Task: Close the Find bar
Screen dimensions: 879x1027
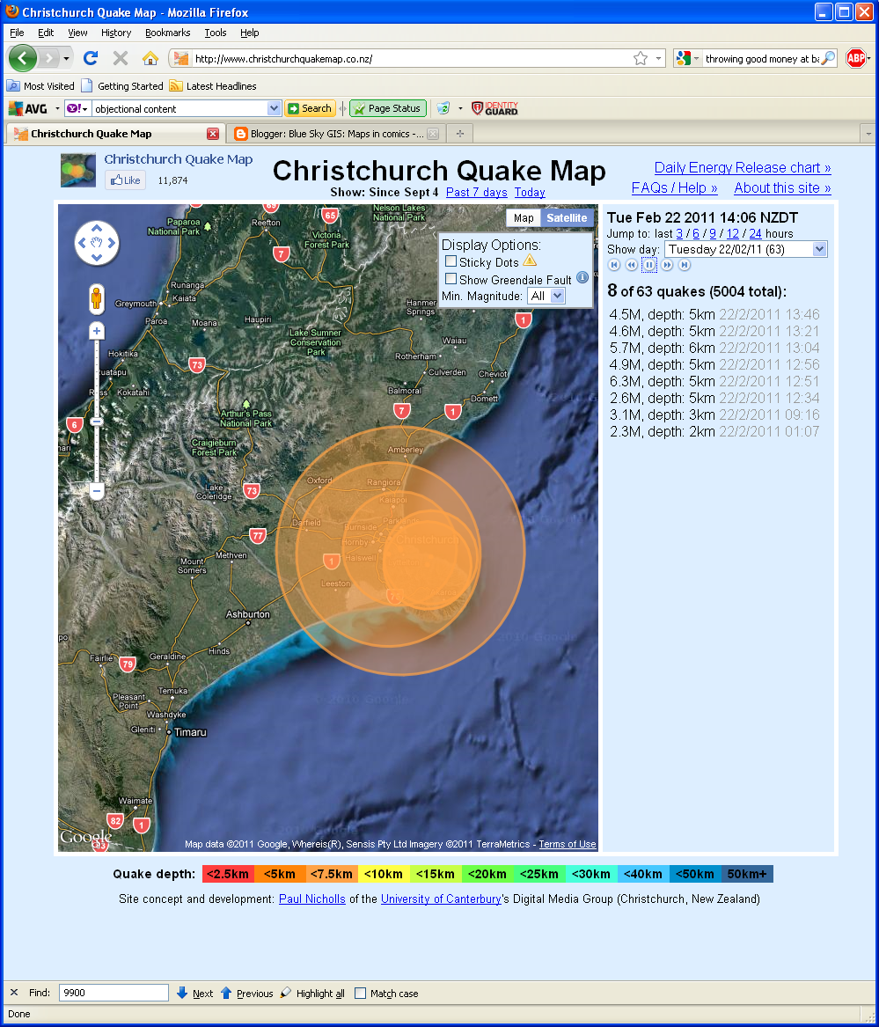Action: tap(14, 993)
